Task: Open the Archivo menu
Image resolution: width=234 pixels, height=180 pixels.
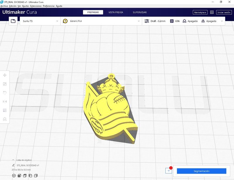Action: point(4,6)
